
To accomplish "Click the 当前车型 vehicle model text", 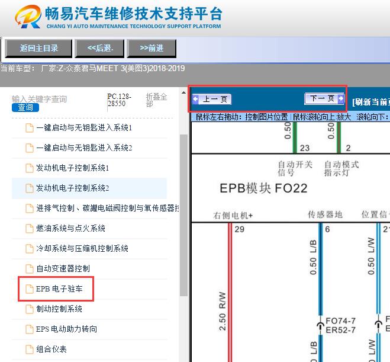I will (92, 69).
